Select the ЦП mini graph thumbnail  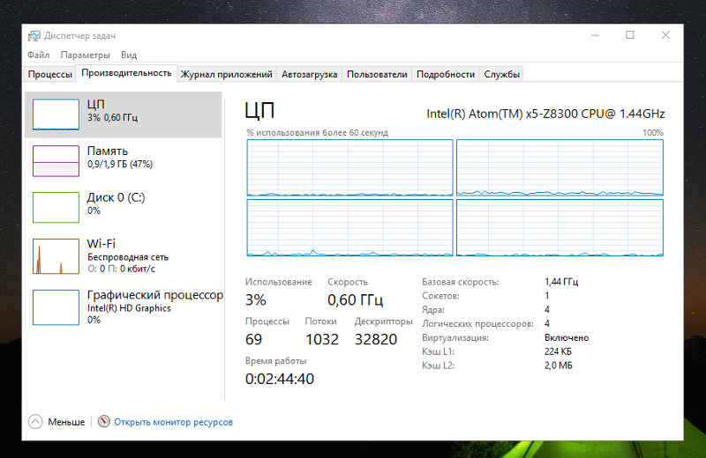click(56, 114)
